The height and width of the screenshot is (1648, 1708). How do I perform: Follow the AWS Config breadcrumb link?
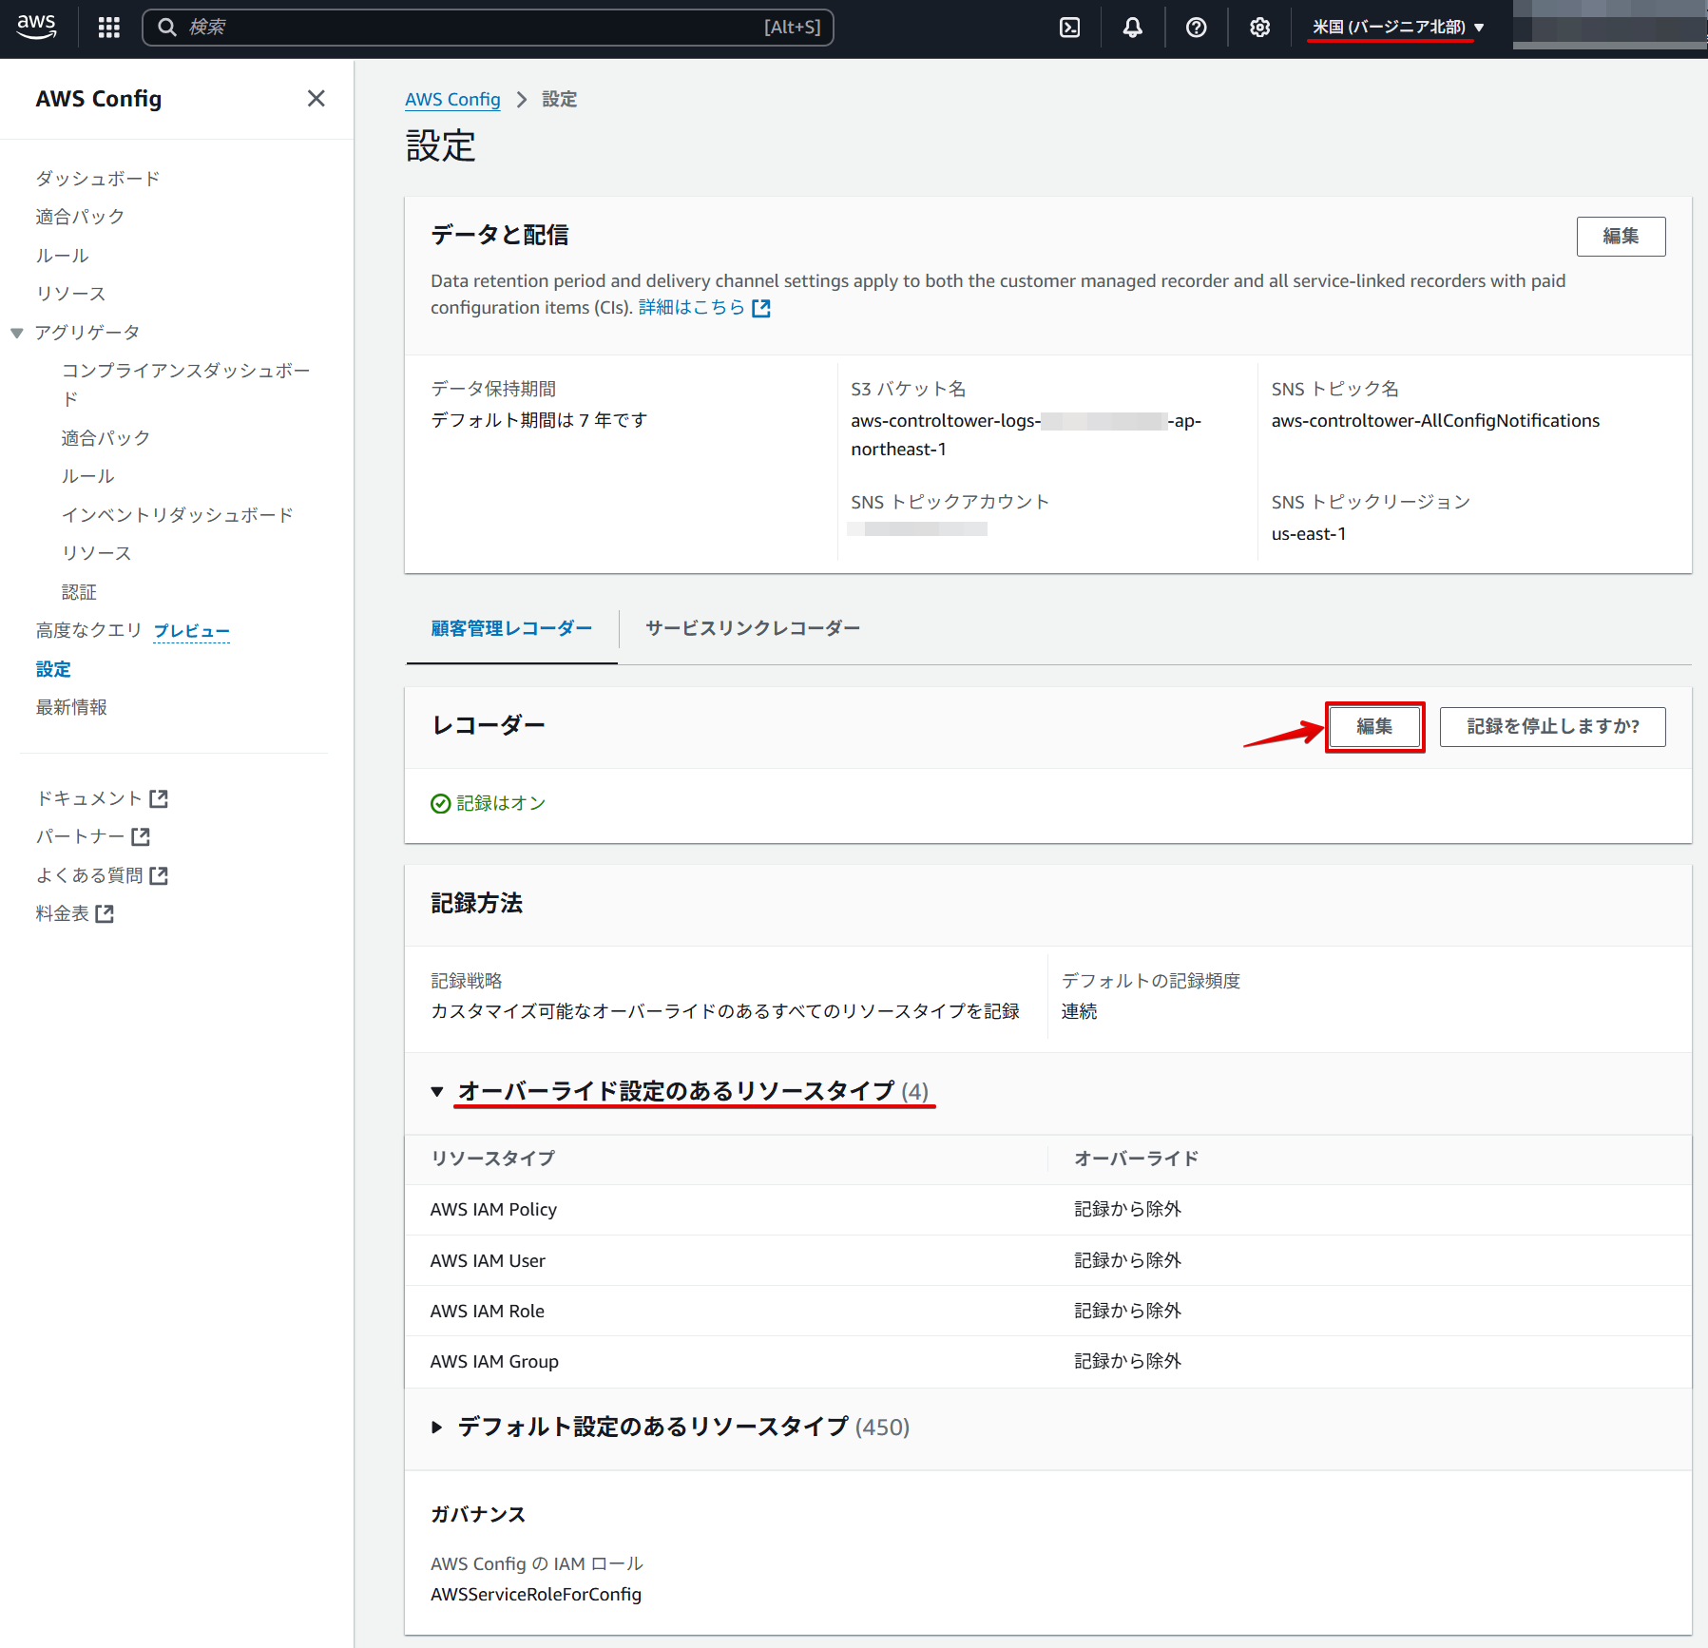coord(452,100)
